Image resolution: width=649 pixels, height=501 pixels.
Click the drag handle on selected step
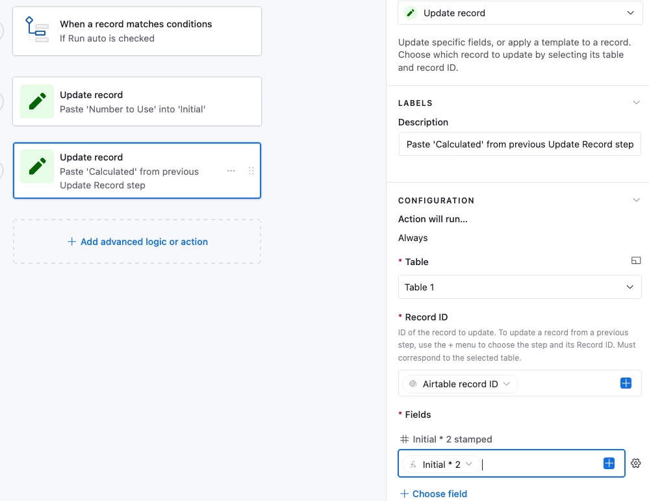point(251,171)
